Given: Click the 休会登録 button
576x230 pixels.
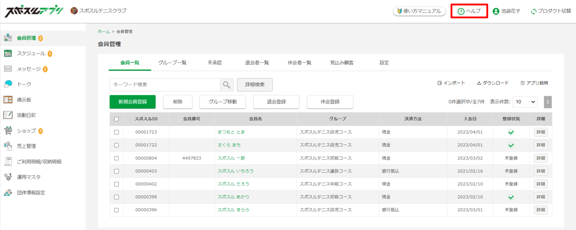Looking at the screenshot, I should tap(330, 102).
